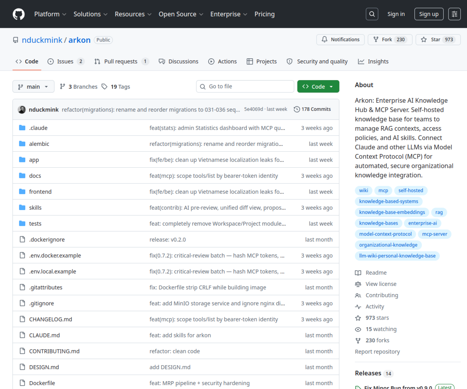
Task: Expand the Enterprise menu
Action: click(229, 14)
